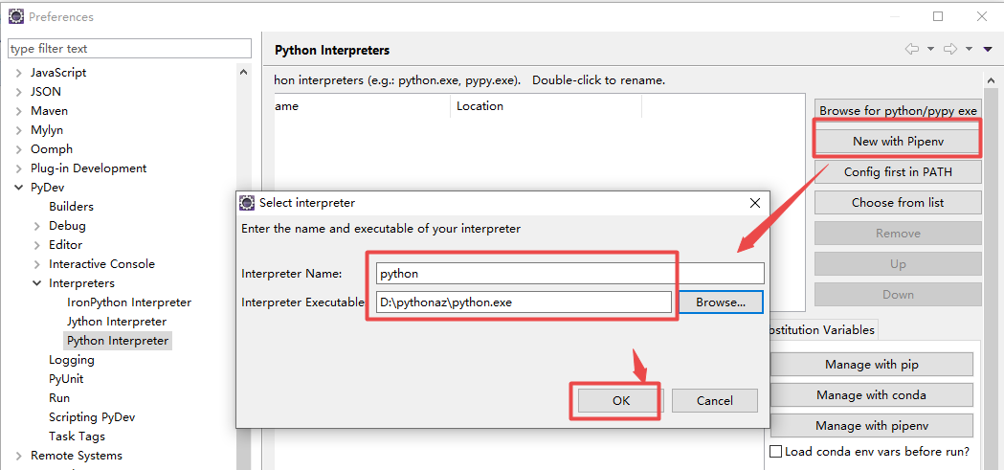Screen dimensions: 1004x470
Task: Expand the Mylyn tree node
Action: (18, 130)
